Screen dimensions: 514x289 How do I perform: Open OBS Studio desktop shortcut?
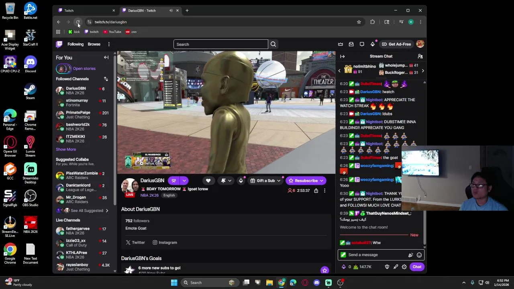(x=30, y=198)
